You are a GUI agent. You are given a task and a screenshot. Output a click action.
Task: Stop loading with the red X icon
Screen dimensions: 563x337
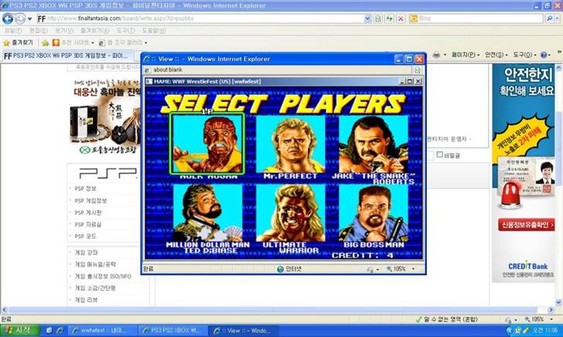coord(401,19)
